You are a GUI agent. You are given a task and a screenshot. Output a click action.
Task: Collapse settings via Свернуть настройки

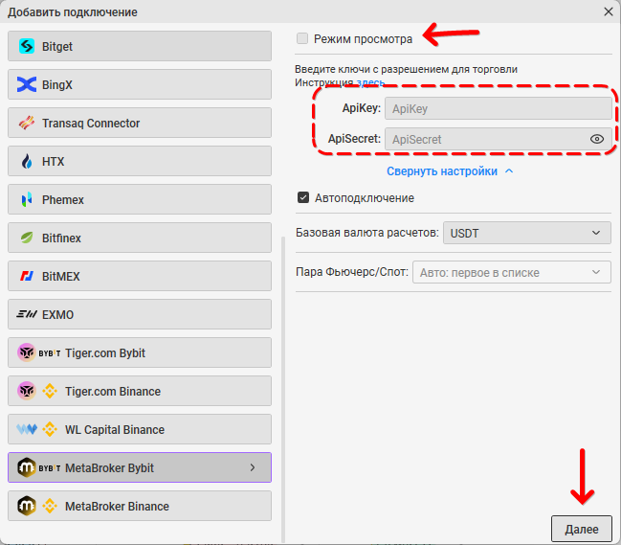coord(450,171)
